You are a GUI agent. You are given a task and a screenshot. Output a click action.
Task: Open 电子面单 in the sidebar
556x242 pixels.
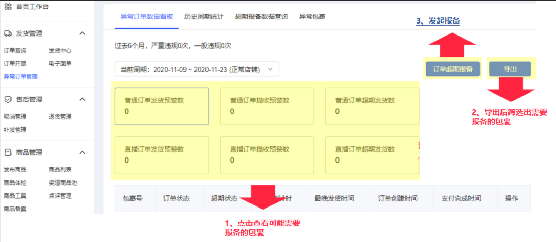point(60,64)
